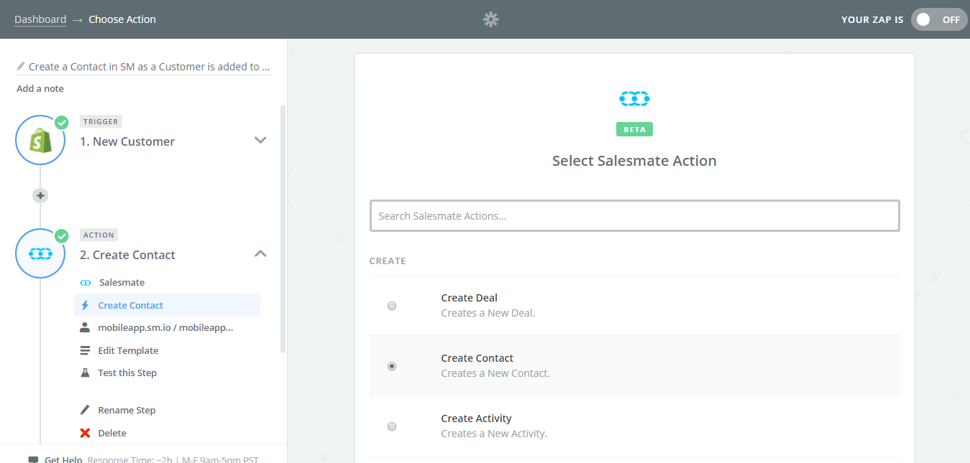Click the chat bubble Get Help icon

click(x=33, y=460)
